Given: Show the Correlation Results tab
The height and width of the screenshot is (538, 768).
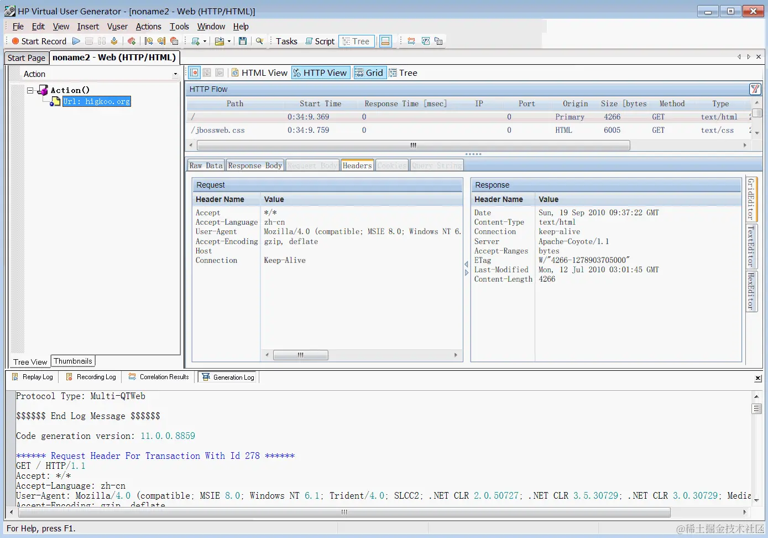Looking at the screenshot, I should 159,377.
